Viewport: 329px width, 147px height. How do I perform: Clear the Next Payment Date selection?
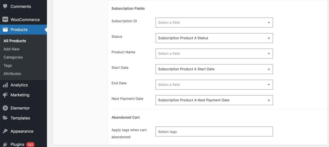[x=269, y=100]
